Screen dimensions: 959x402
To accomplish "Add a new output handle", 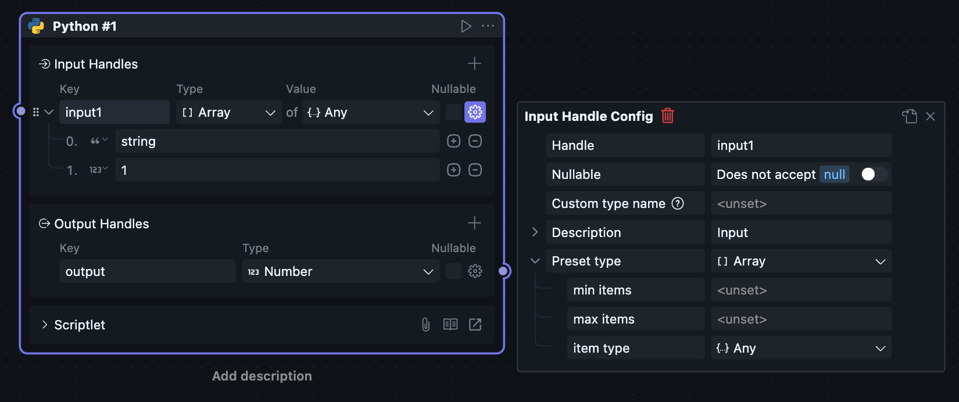I will (x=474, y=223).
